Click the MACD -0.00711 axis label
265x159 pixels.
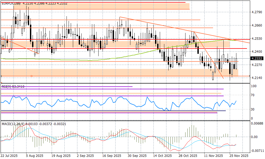(x=257, y=151)
